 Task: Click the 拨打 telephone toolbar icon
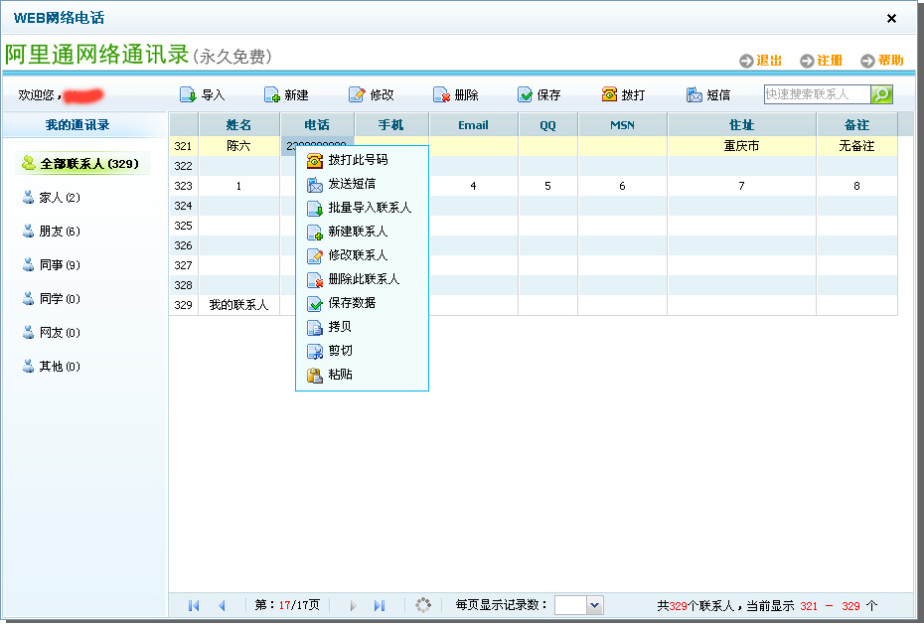[609, 94]
